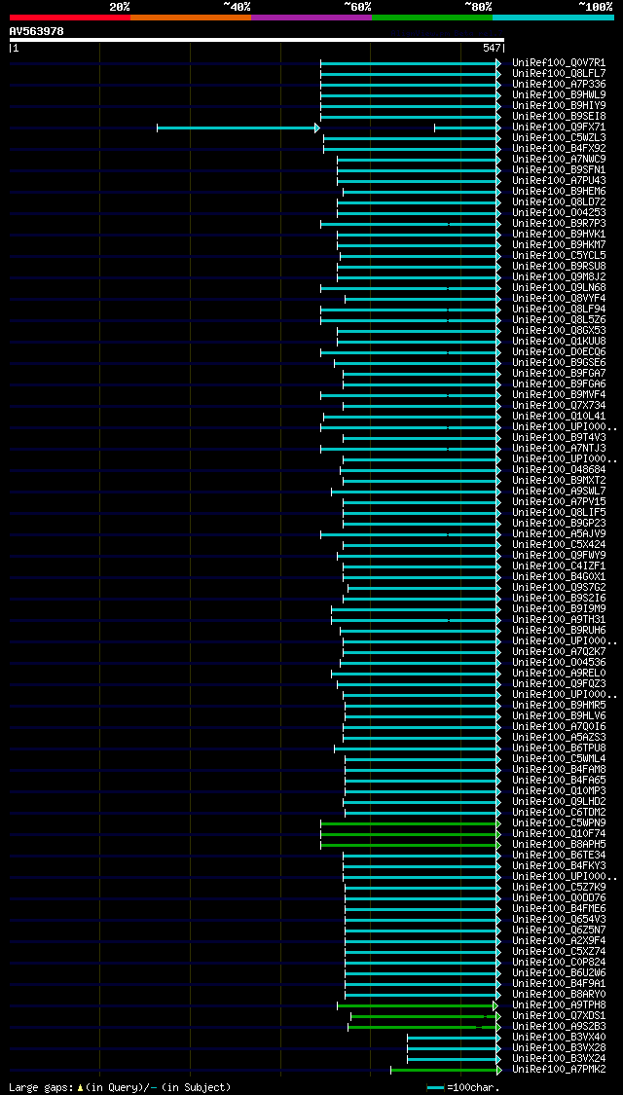Open hit UniRef100_Q9M8J2

(x=559, y=277)
